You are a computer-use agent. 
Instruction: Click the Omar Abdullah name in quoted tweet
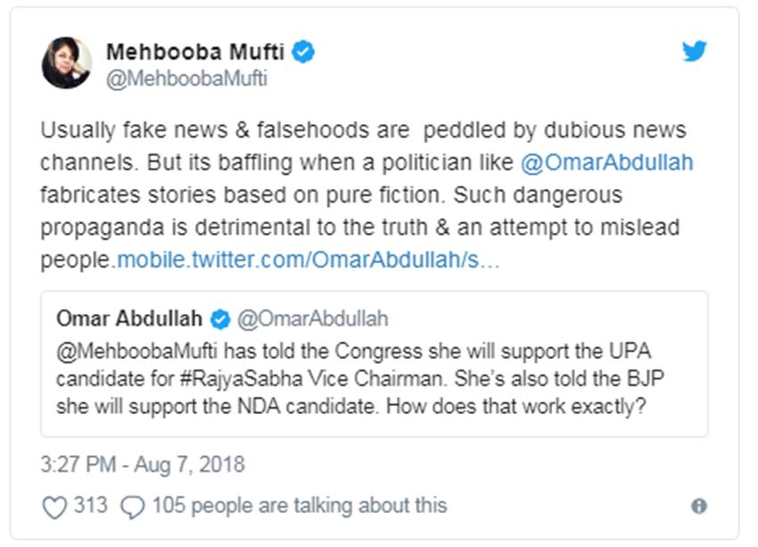coord(129,319)
